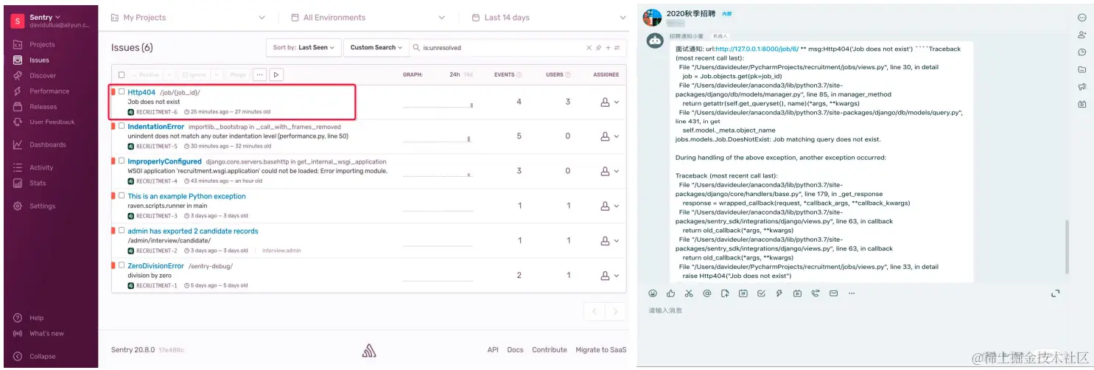This screenshot has height=370, width=1094.
Task: Click the Sentry logo in footer
Action: [x=369, y=351]
